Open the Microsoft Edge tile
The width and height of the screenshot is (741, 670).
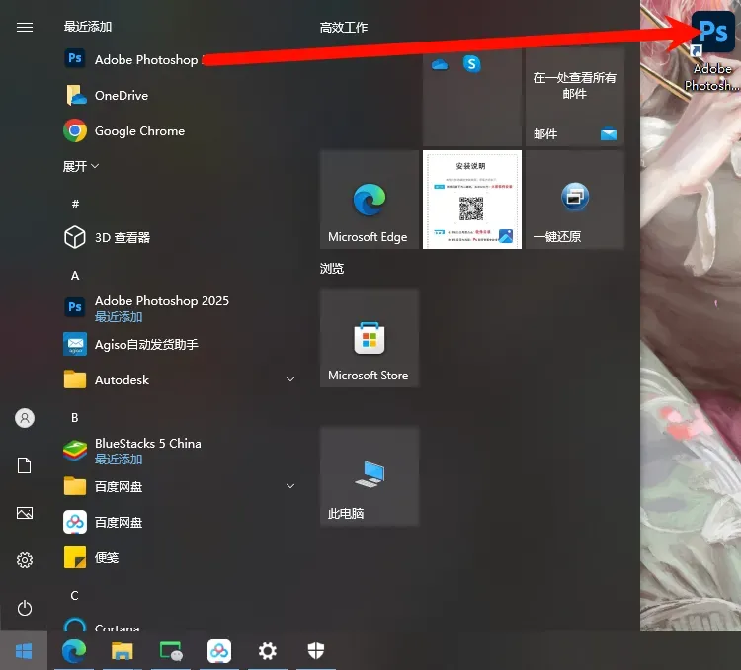(x=370, y=200)
